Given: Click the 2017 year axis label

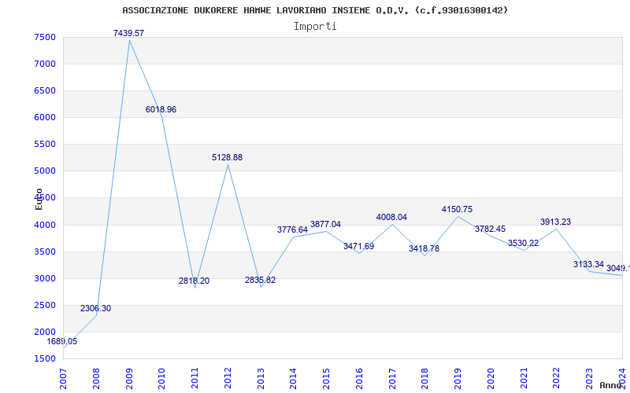Looking at the screenshot, I should [392, 379].
